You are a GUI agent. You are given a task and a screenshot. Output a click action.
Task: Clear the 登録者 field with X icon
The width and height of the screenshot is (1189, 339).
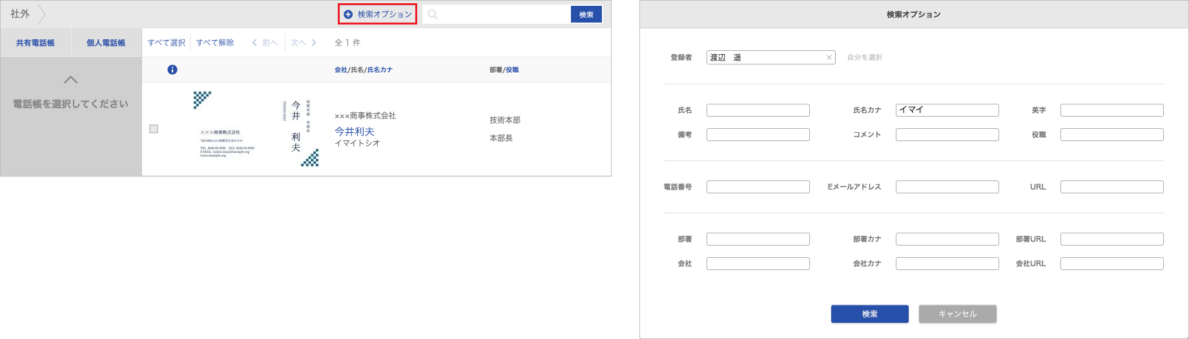(829, 57)
